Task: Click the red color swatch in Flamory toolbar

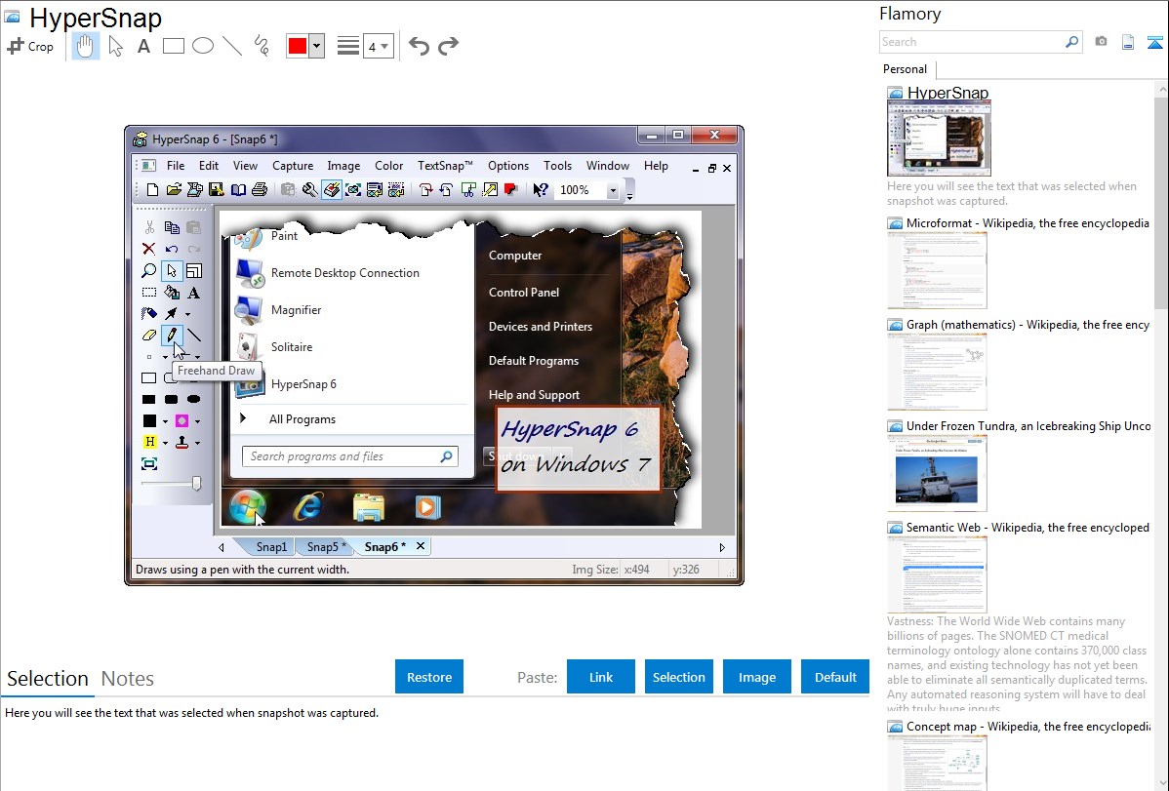Action: pyautogui.click(x=298, y=46)
